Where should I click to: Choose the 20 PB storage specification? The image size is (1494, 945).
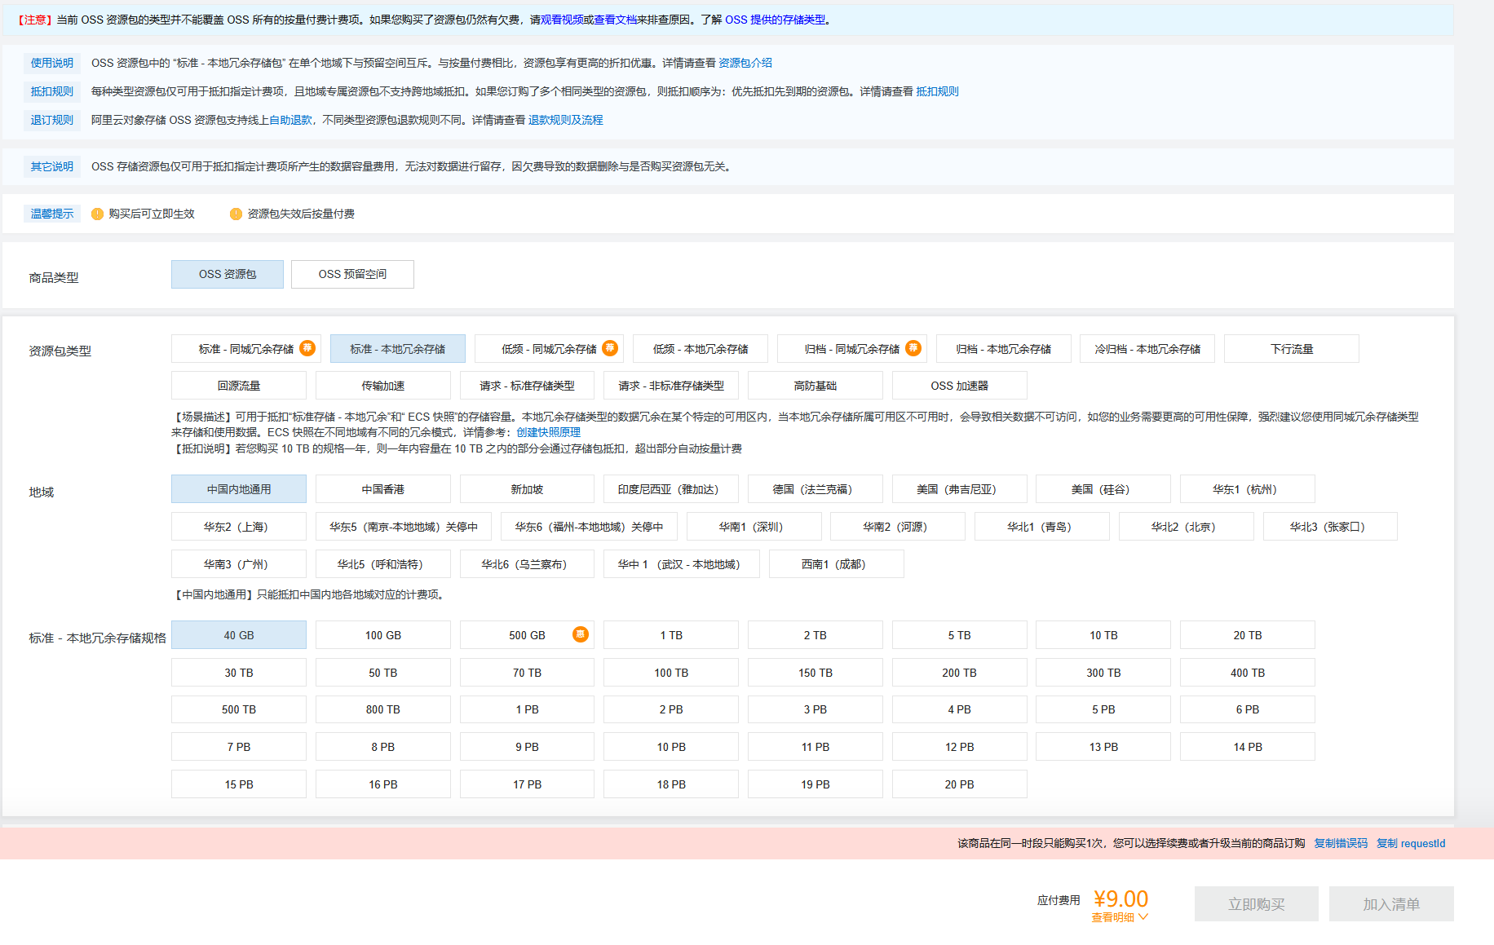click(x=959, y=784)
